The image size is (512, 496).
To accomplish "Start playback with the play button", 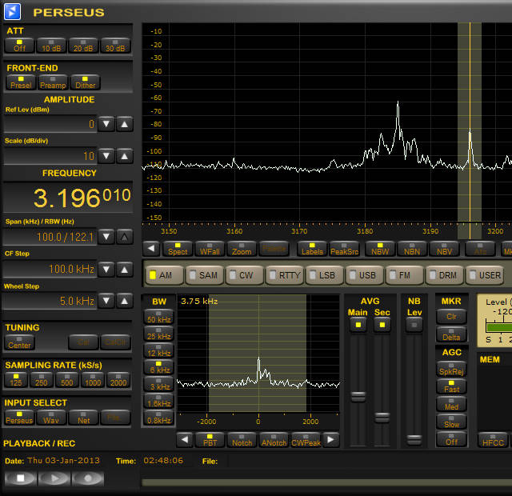I will (x=54, y=478).
